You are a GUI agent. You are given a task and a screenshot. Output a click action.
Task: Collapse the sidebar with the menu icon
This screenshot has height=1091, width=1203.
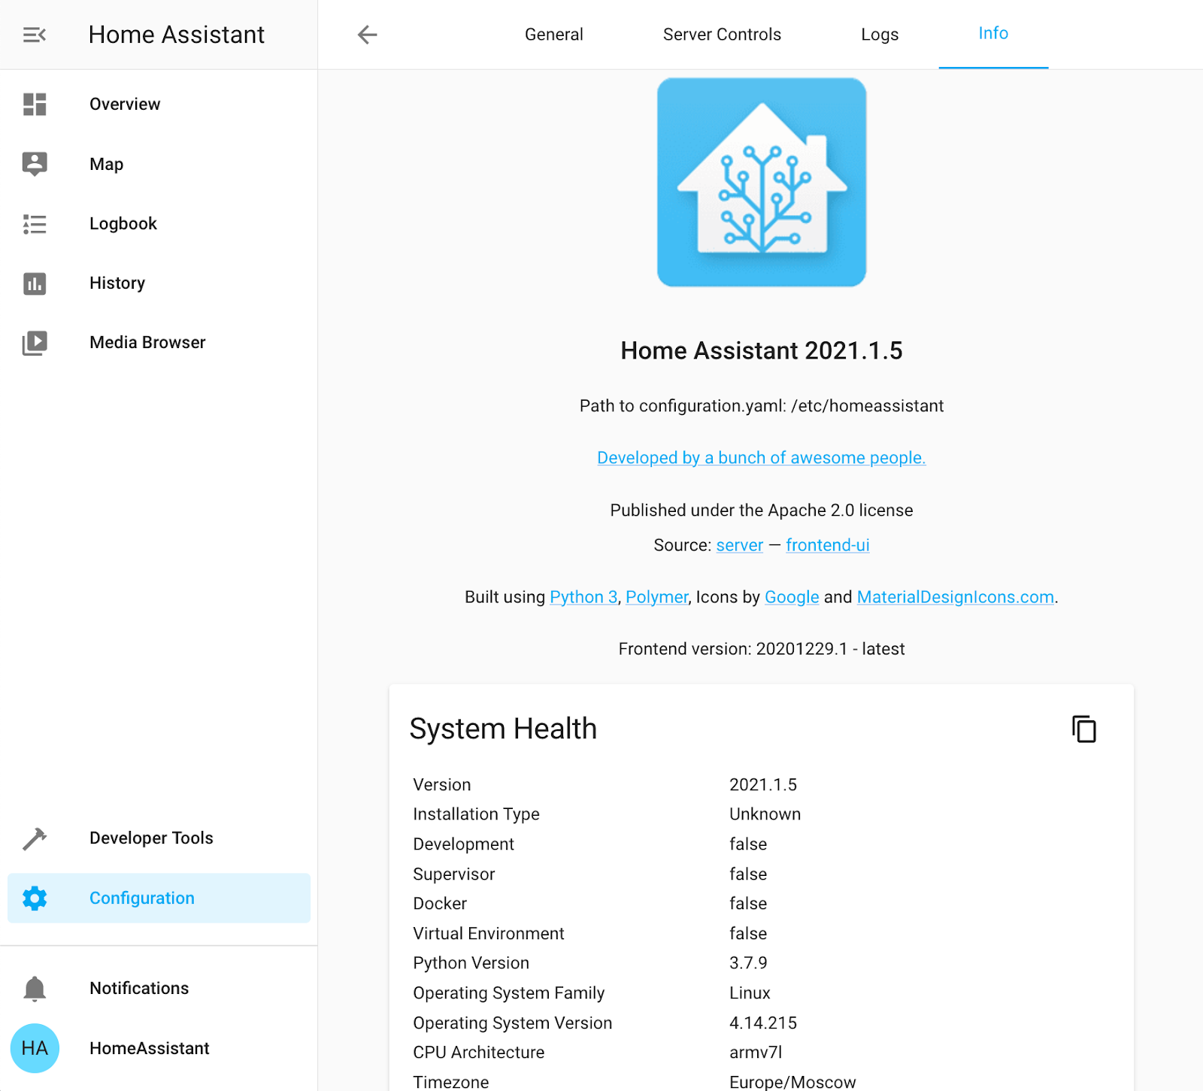[x=35, y=35]
